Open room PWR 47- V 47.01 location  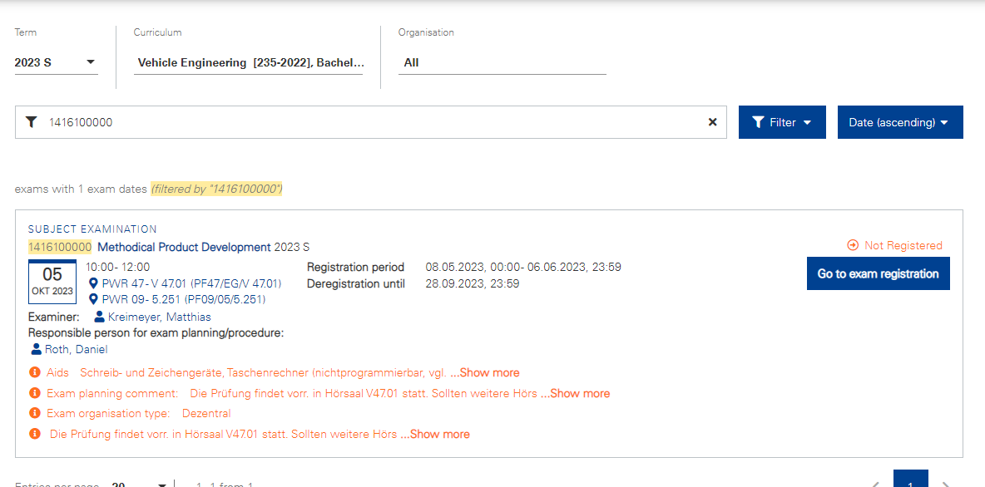[x=191, y=283]
